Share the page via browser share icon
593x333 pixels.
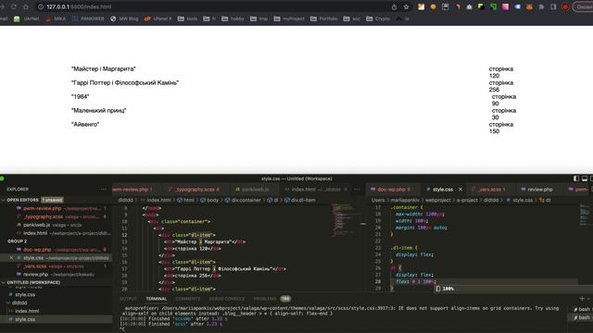click(394, 6)
